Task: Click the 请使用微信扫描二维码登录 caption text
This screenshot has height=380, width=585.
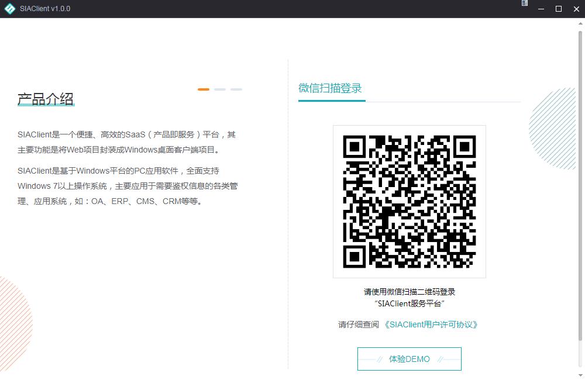Action: coord(409,292)
